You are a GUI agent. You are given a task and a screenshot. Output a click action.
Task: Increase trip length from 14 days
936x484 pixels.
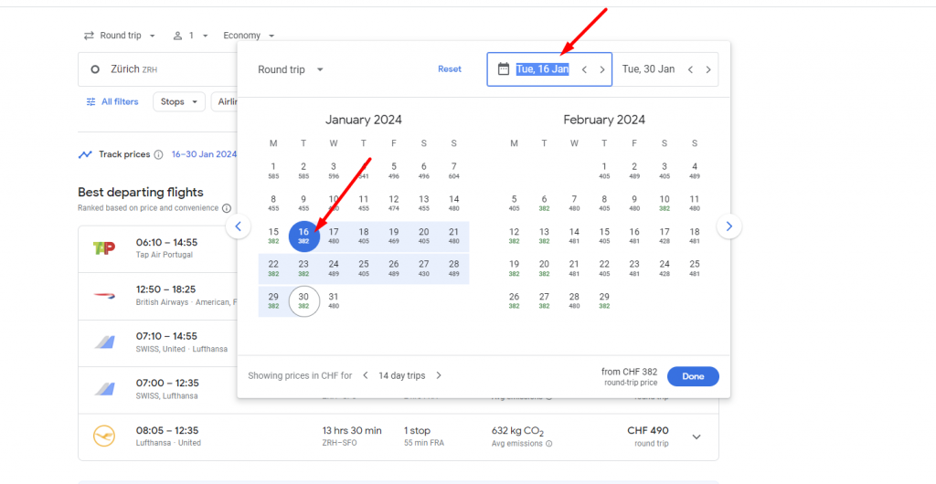click(x=439, y=375)
